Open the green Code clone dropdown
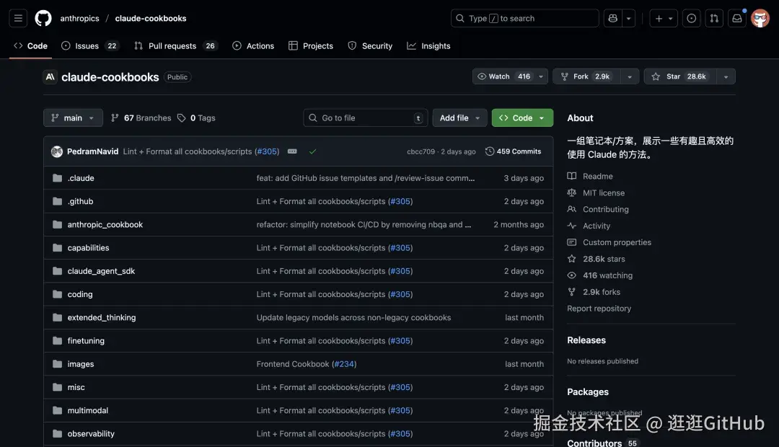The height and width of the screenshot is (447, 779). (x=522, y=118)
